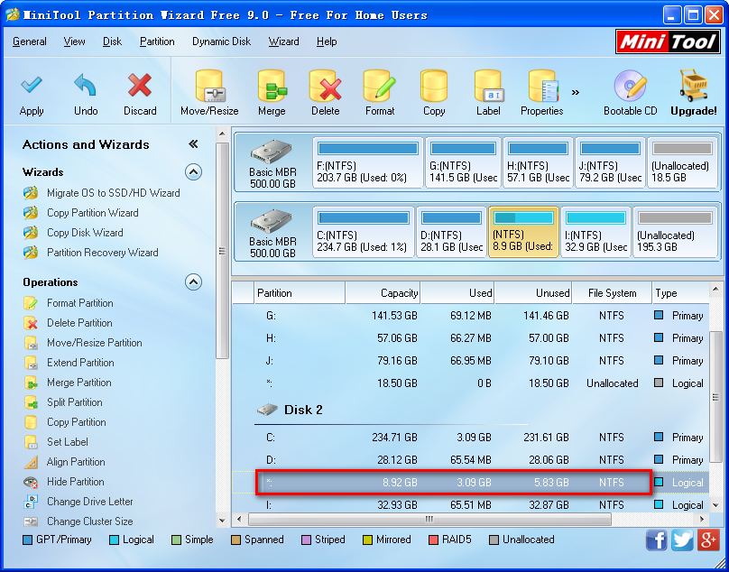This screenshot has width=729, height=572.
Task: Choose Move/Resize Partition operation
Action: click(83, 343)
